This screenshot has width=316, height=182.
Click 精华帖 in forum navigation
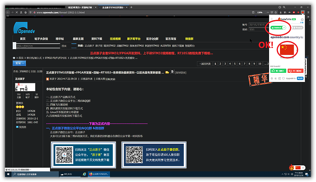coord(60,39)
